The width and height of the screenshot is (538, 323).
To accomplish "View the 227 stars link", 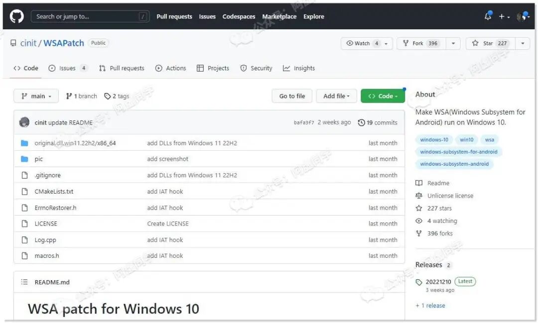I will point(434,208).
